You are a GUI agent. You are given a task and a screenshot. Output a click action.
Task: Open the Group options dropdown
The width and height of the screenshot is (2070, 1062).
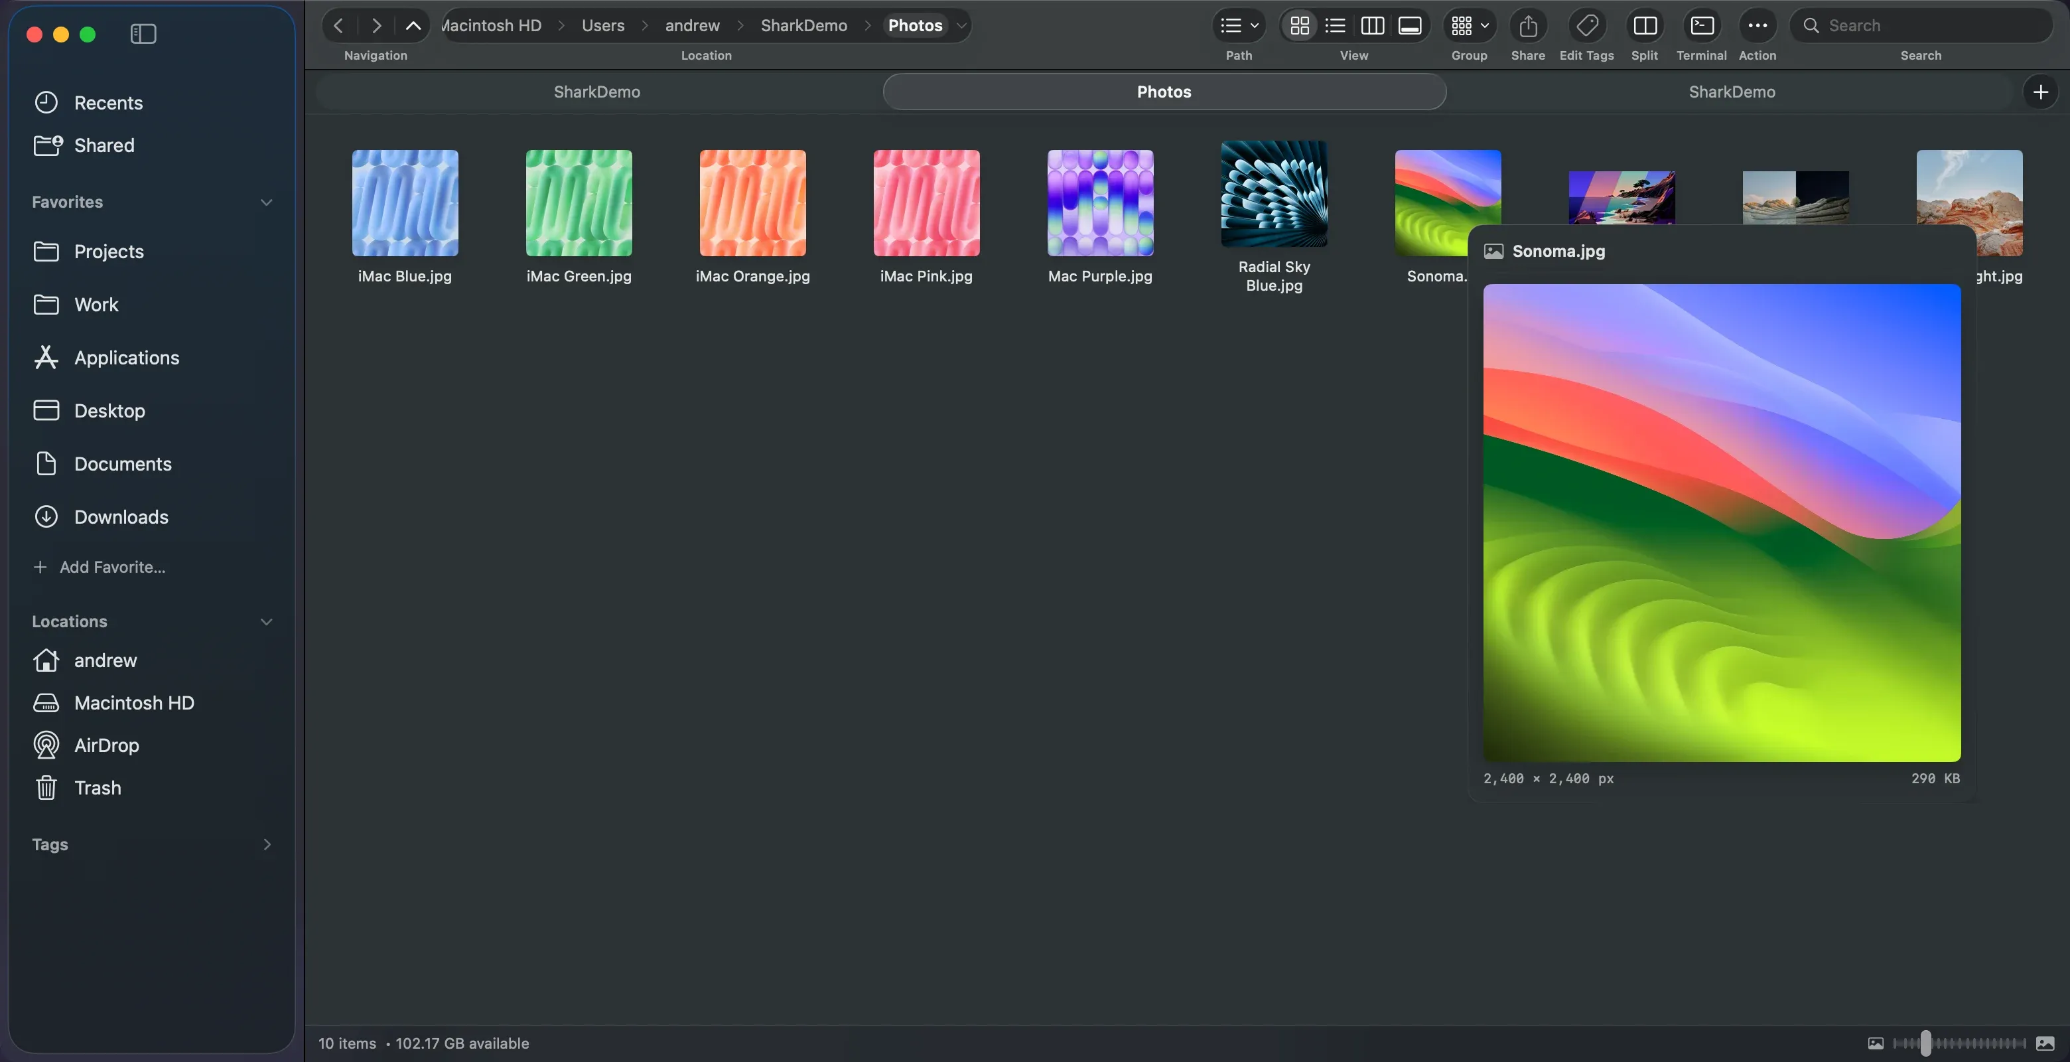1470,26
